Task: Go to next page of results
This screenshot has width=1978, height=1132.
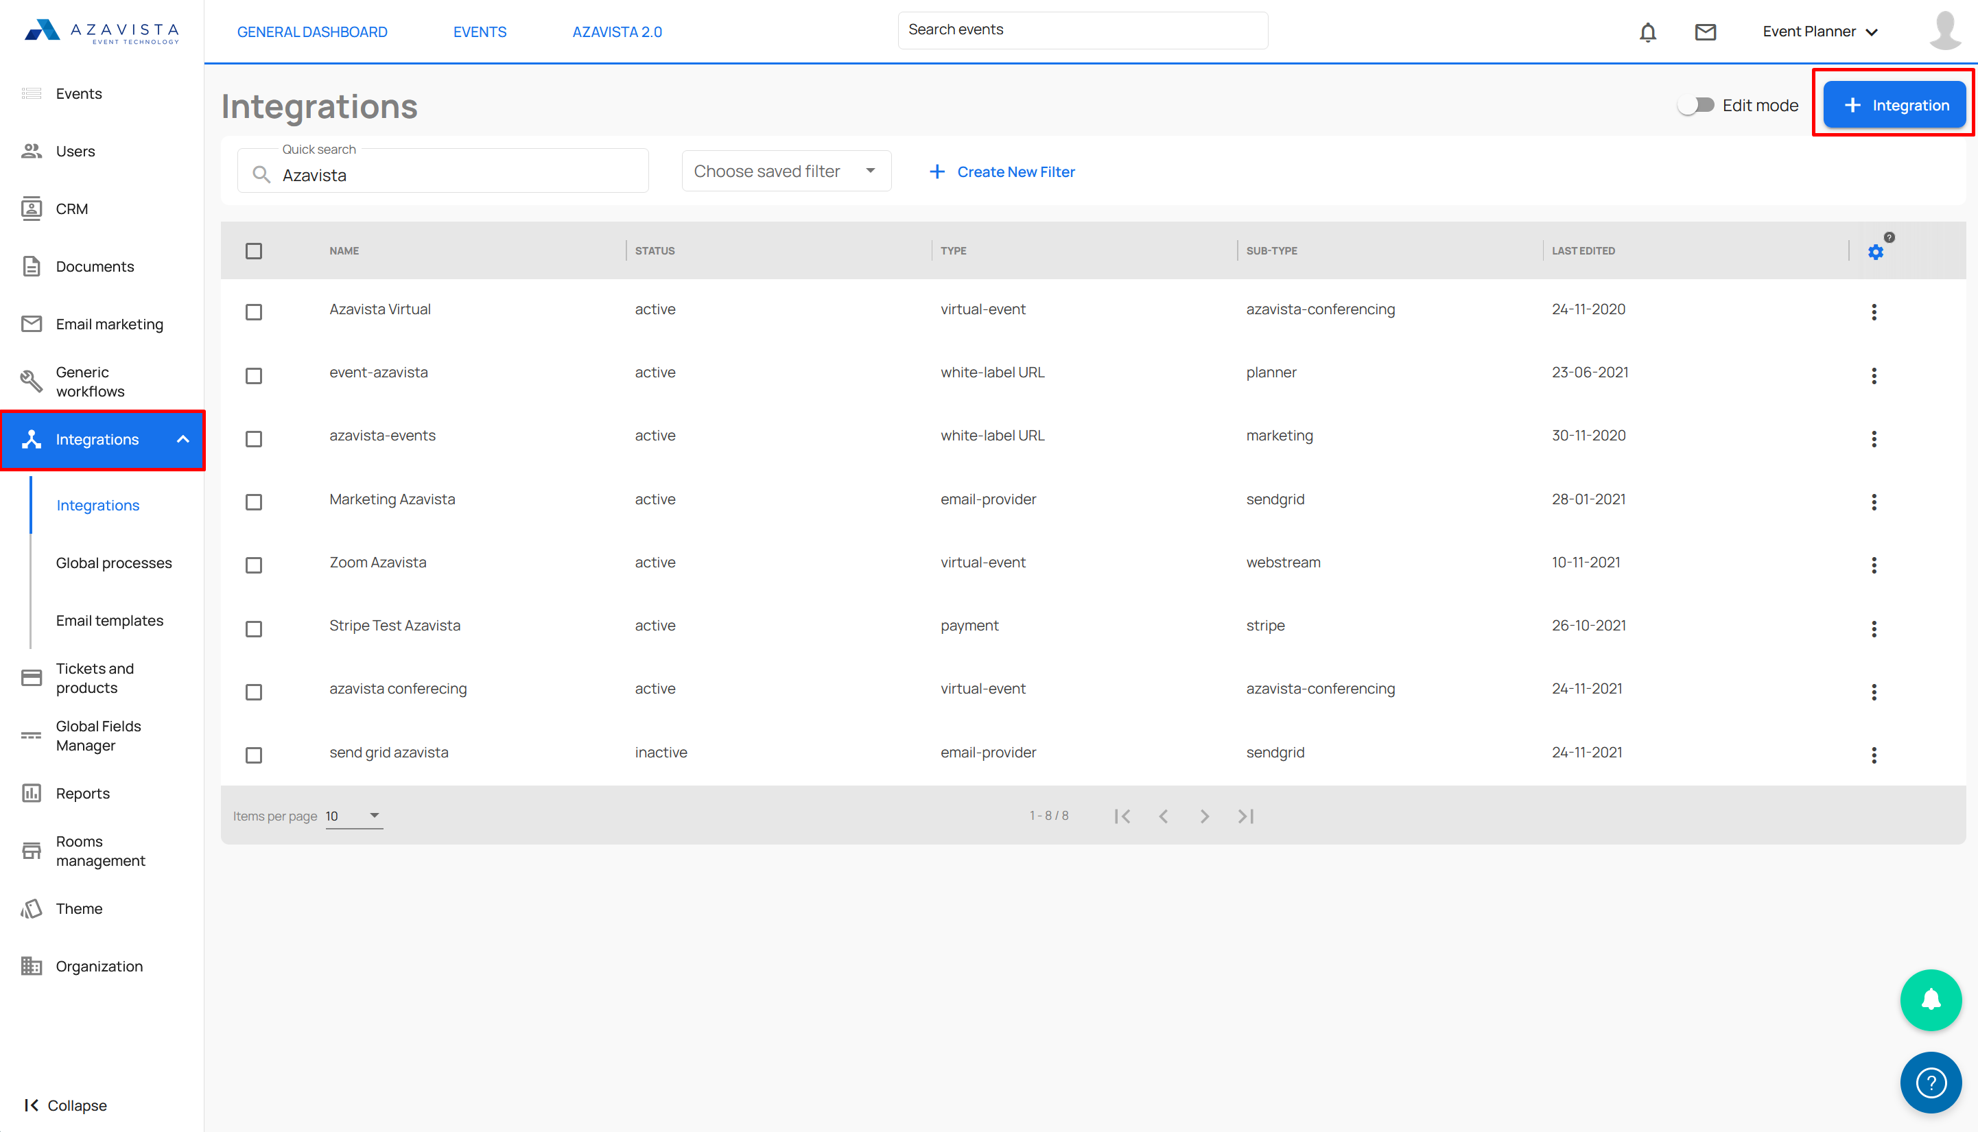Action: tap(1204, 816)
